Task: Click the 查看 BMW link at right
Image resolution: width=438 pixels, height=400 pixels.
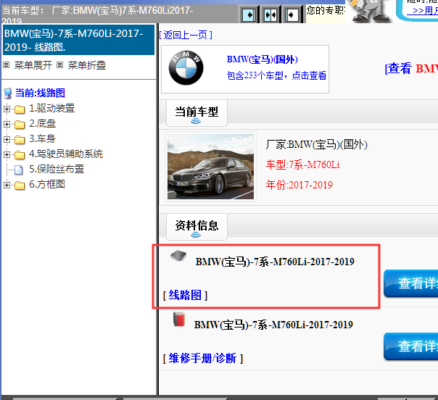Action: tap(411, 68)
